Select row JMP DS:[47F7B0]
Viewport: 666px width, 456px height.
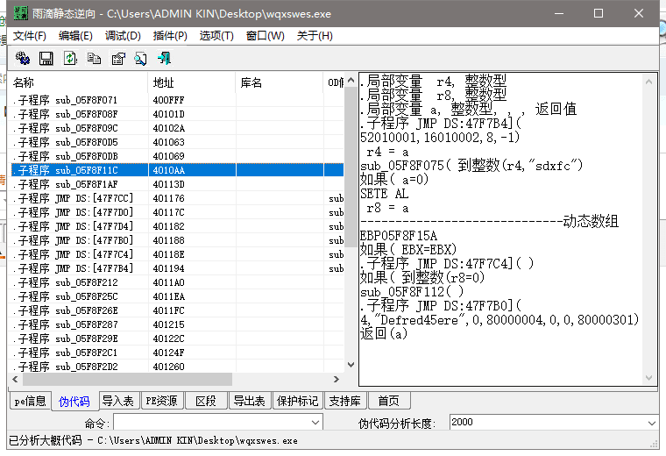[176, 240]
